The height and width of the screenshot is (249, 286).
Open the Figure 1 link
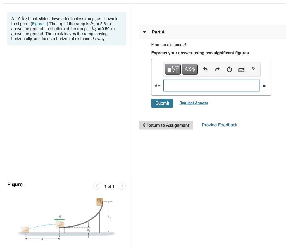(39, 23)
